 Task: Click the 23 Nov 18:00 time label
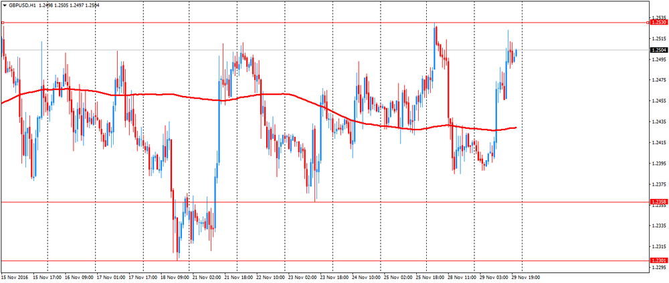pos(334,277)
